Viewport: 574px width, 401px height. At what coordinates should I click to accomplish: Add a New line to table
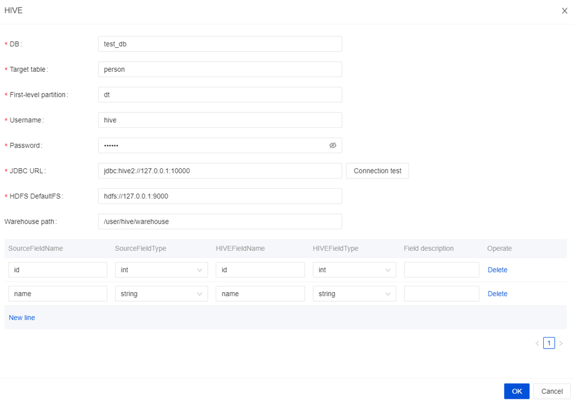(x=22, y=318)
